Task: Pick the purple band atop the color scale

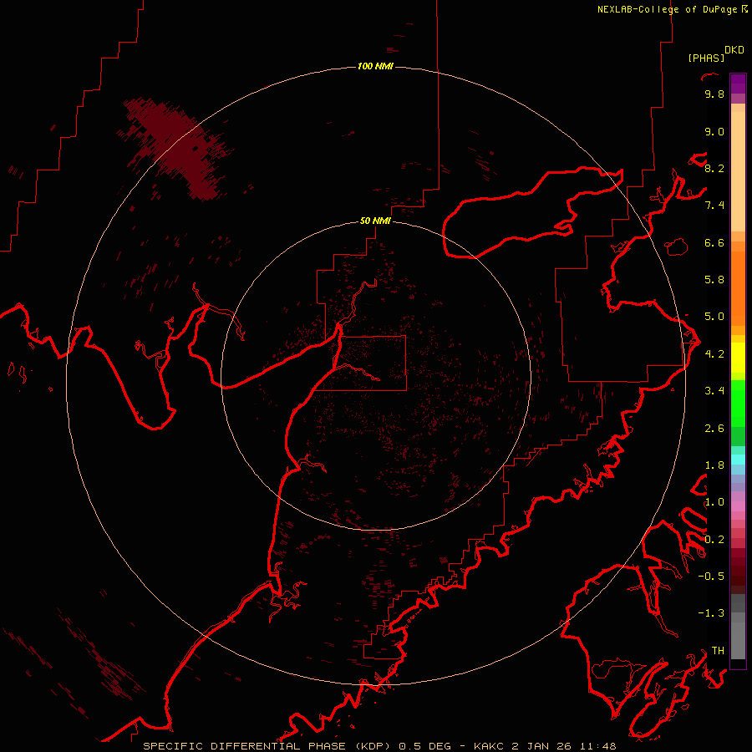Action: click(x=738, y=84)
